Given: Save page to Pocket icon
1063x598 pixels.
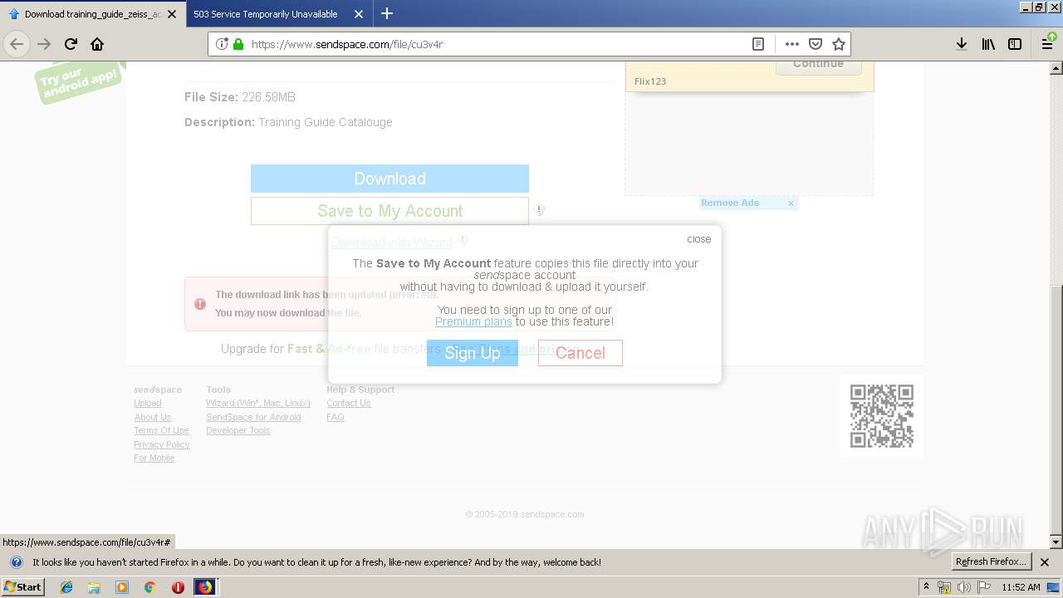Looking at the screenshot, I should pyautogui.click(x=816, y=44).
